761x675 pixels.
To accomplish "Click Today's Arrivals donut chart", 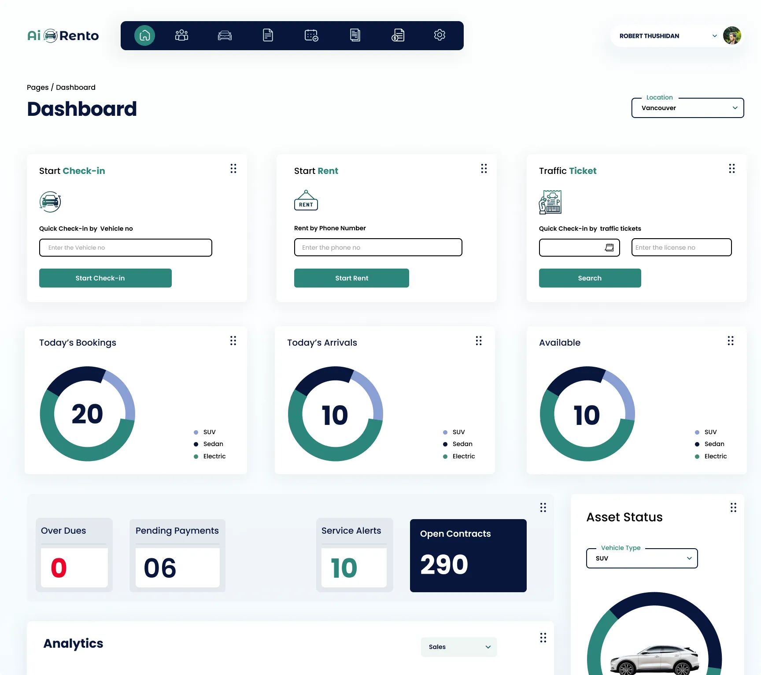I will pyautogui.click(x=336, y=414).
